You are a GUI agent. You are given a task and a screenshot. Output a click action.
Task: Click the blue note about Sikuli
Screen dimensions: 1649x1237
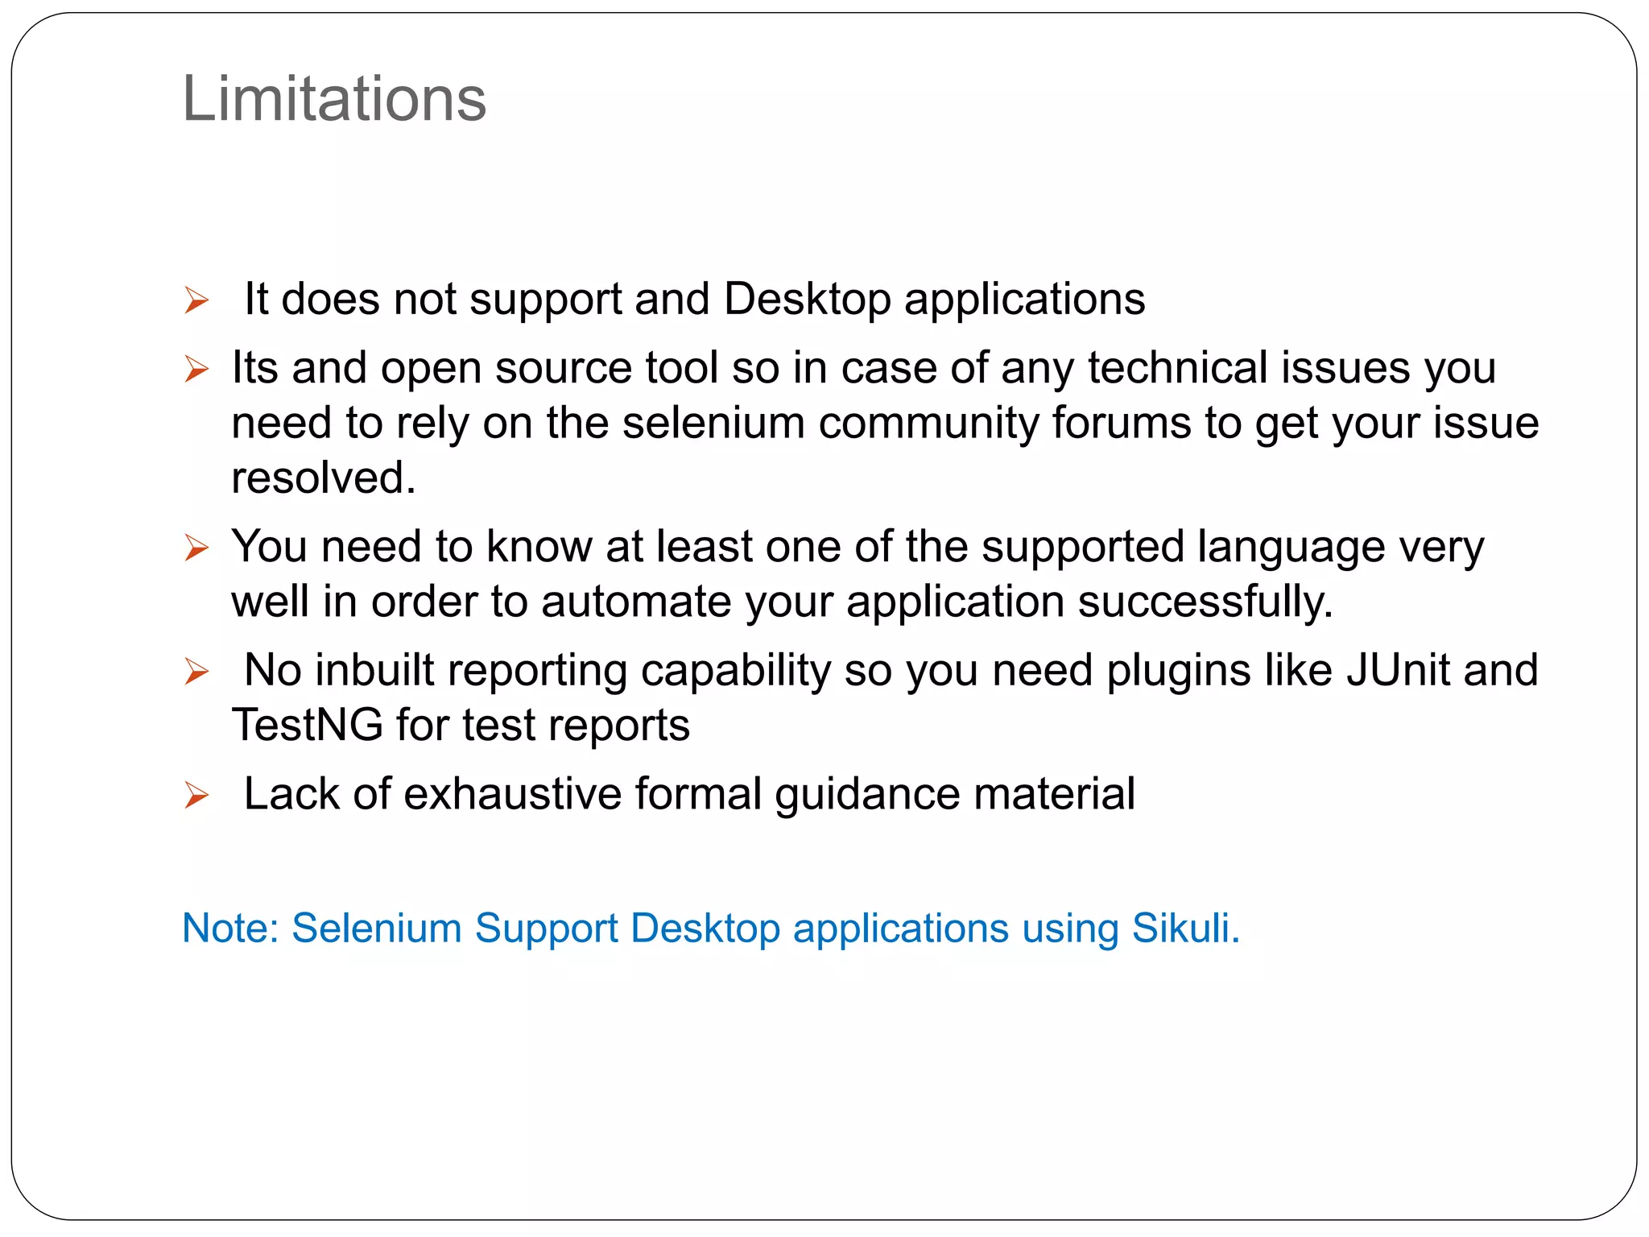point(711,928)
